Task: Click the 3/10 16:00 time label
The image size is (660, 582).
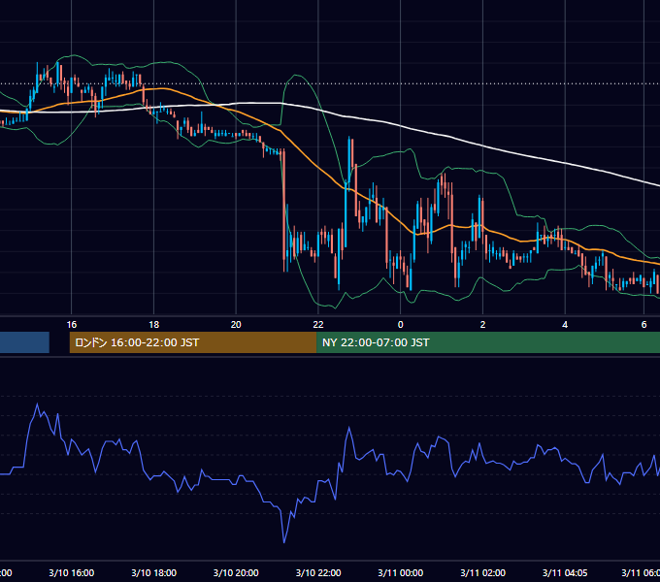Action: coord(72,573)
